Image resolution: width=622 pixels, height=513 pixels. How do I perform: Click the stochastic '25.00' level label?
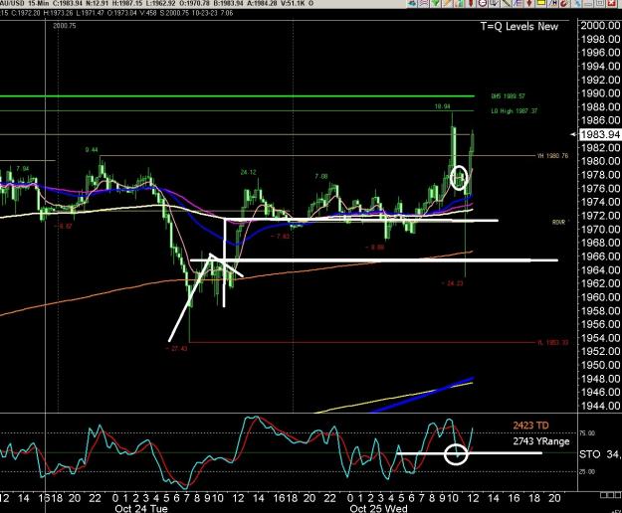pos(587,472)
